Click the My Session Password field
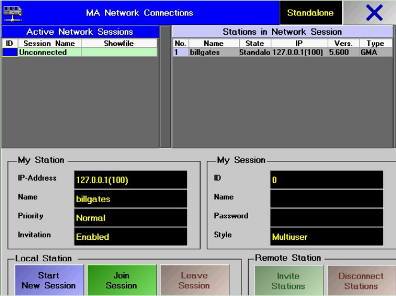396x296 pixels. 327,218
